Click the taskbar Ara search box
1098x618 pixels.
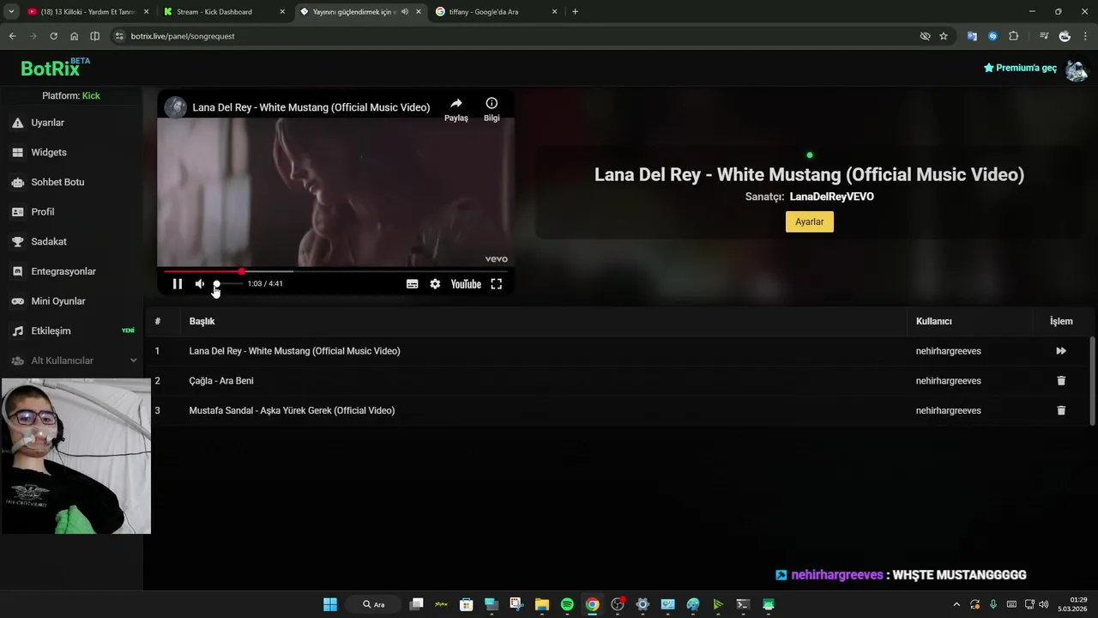pyautogui.click(x=374, y=604)
